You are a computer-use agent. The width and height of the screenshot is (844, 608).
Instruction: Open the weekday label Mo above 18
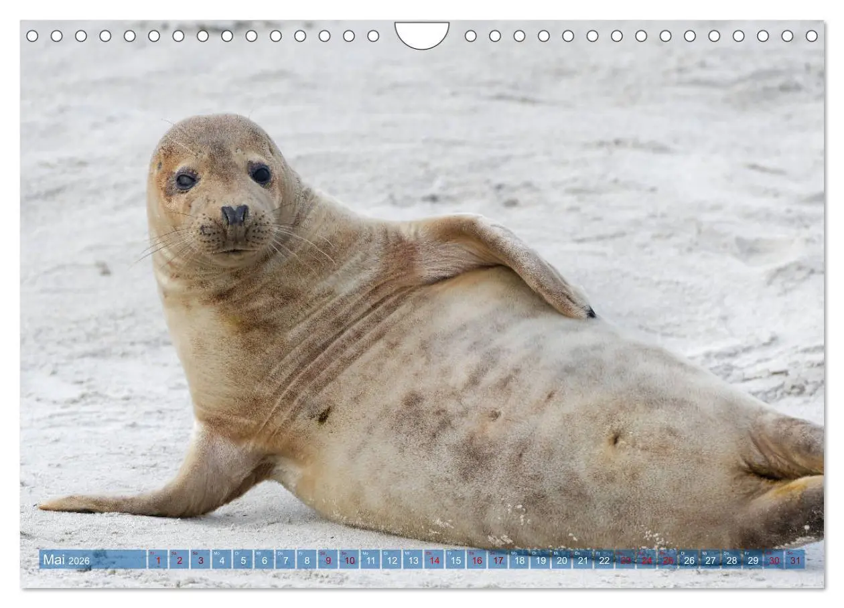(512, 554)
